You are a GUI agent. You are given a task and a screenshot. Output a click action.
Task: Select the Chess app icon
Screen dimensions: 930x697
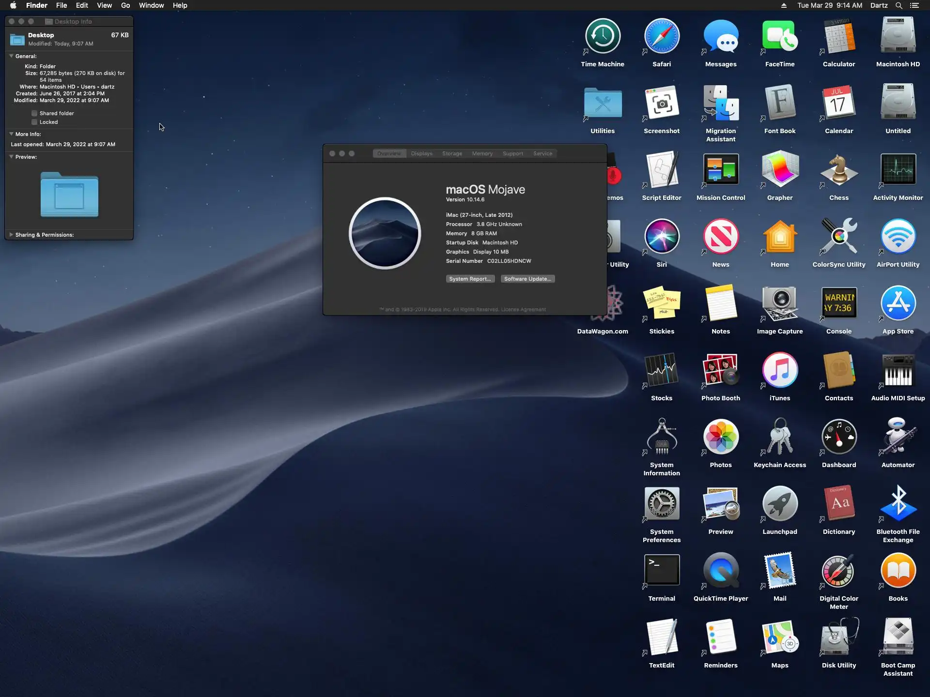point(838,170)
